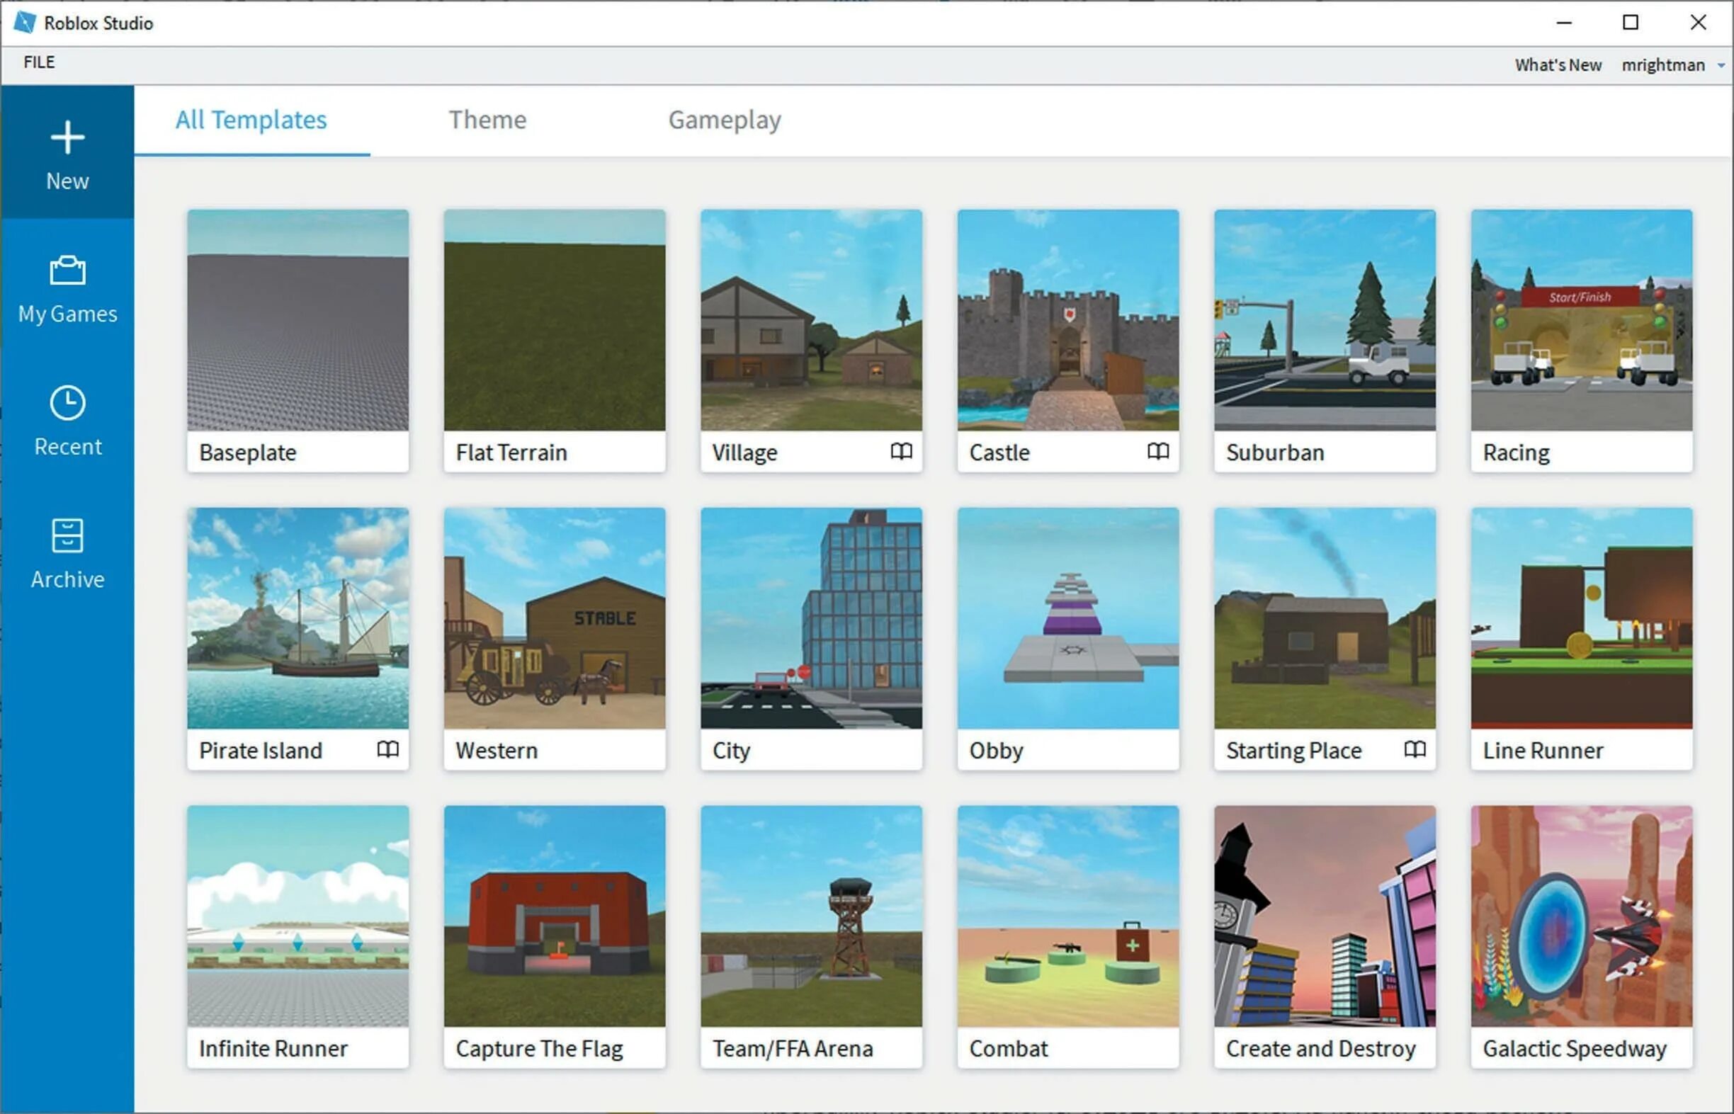This screenshot has height=1114, width=1734.
Task: Open the FILE menu
Action: [39, 62]
